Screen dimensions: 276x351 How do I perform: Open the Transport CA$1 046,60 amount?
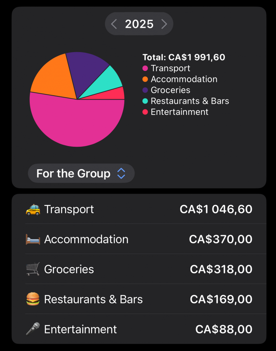point(216,209)
